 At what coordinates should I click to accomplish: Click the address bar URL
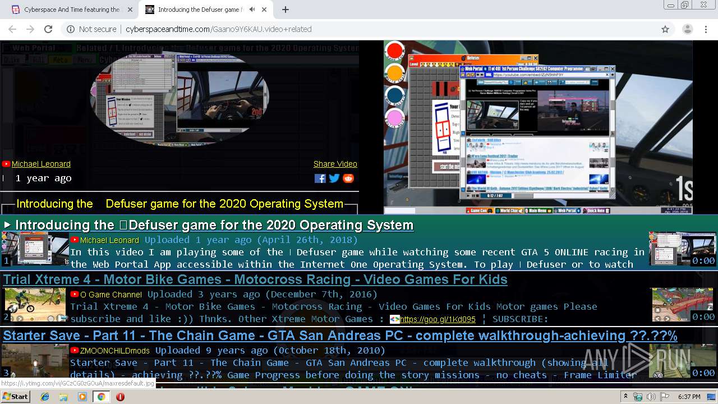point(218,29)
